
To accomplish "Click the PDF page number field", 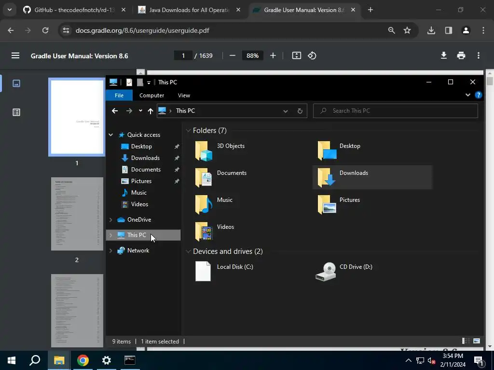I will [183, 56].
